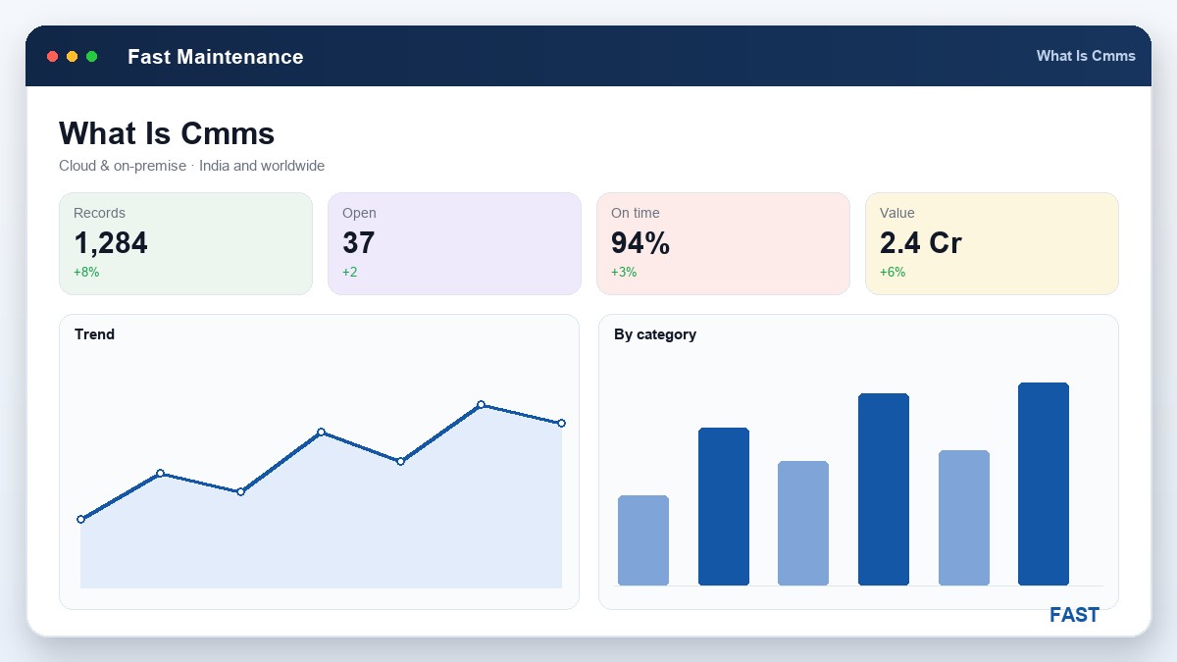Click the yellow minimize window dot
Screen dimensions: 1177x662
73,57
